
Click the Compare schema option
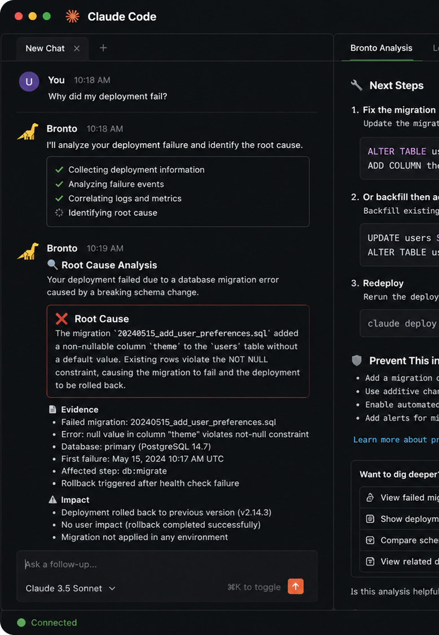(x=400, y=540)
